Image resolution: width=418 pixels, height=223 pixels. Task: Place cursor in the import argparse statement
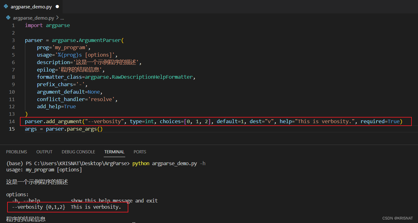point(47,25)
